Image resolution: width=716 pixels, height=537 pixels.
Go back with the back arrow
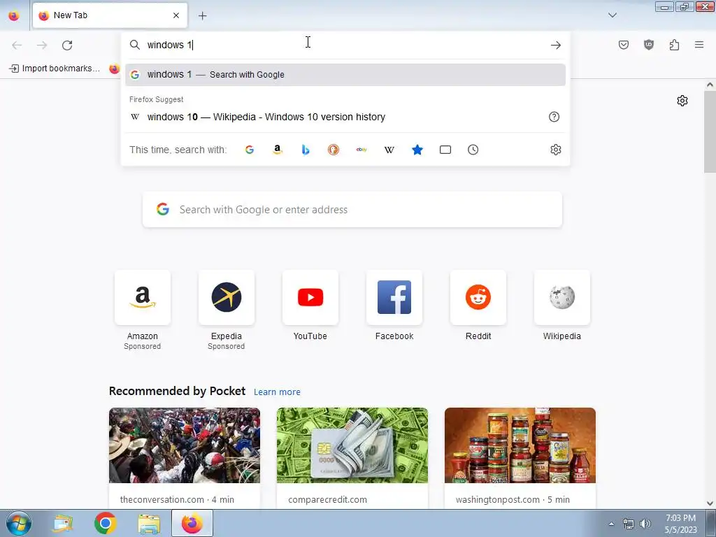pyautogui.click(x=17, y=45)
